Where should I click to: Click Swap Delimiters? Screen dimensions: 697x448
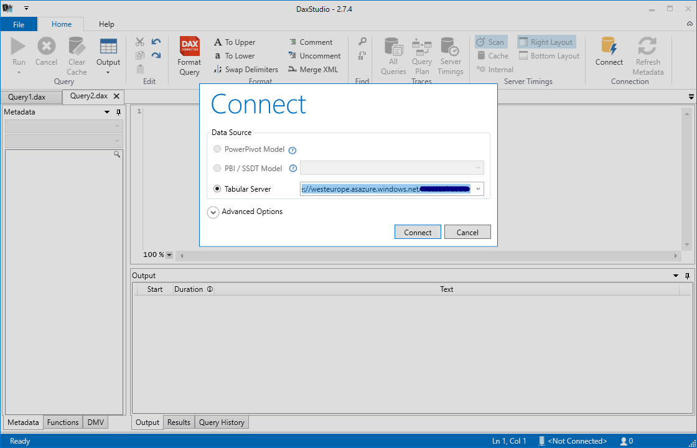pyautogui.click(x=246, y=69)
